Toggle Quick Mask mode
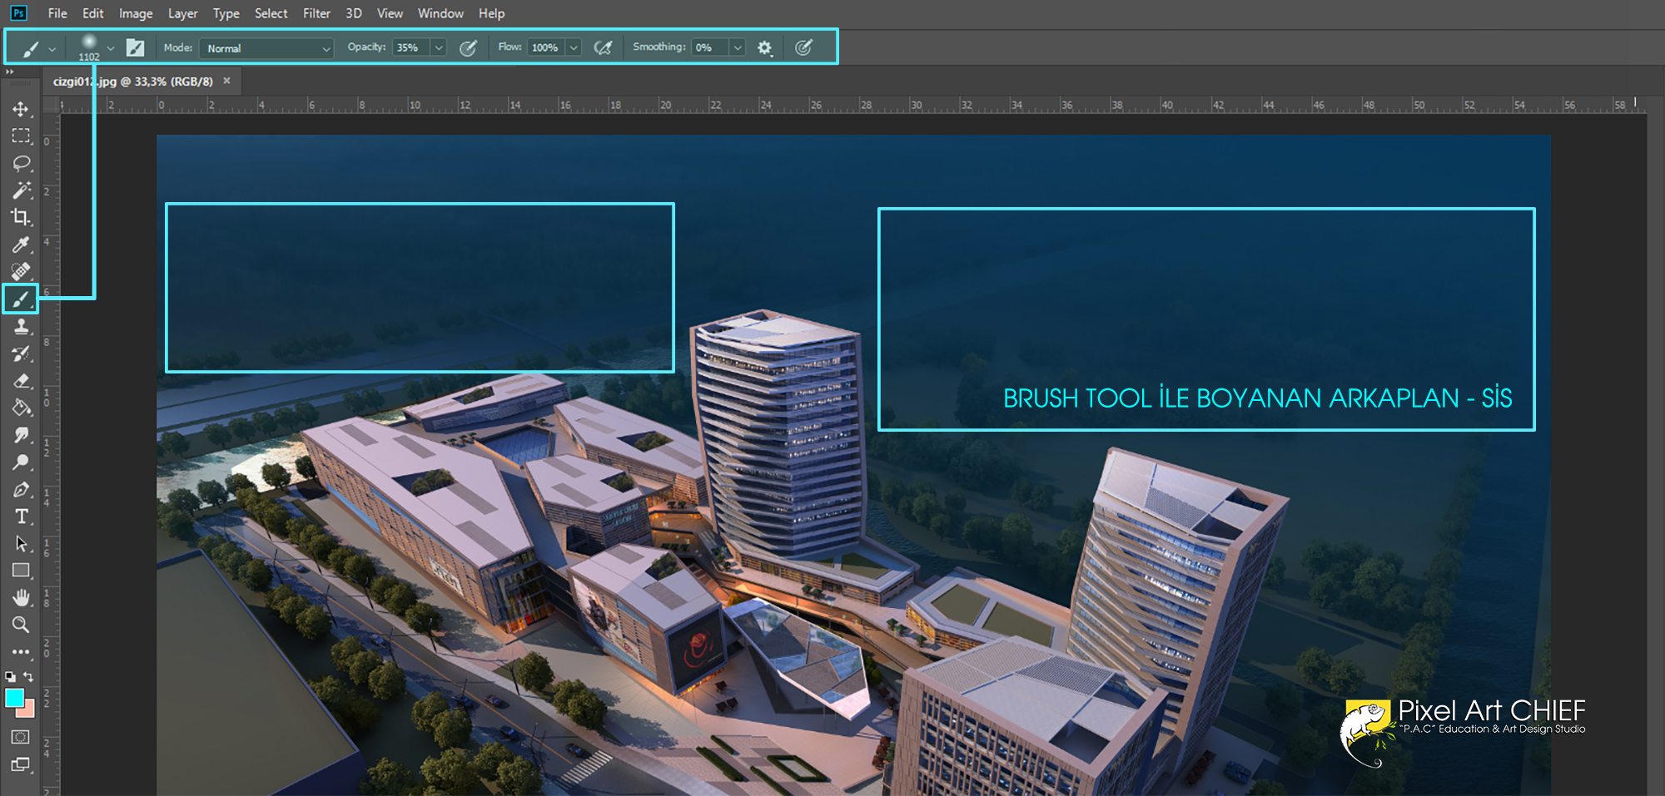The height and width of the screenshot is (796, 1665). click(21, 737)
